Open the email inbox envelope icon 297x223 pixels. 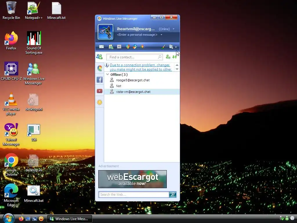[x=102, y=47]
